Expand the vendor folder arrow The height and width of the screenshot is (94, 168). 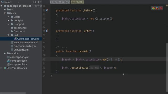[5, 53]
